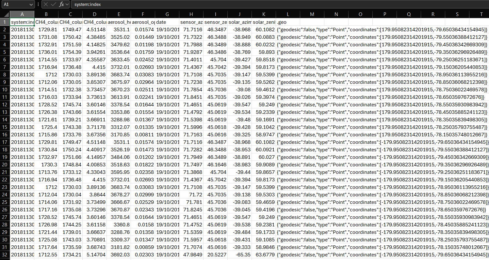Click cell D24 with value 3.8644
This screenshot has width=489, height=260.
[94, 194]
